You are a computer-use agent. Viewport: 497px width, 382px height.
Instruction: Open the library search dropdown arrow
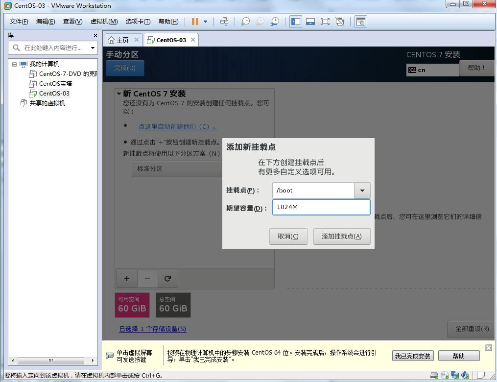tap(93, 48)
